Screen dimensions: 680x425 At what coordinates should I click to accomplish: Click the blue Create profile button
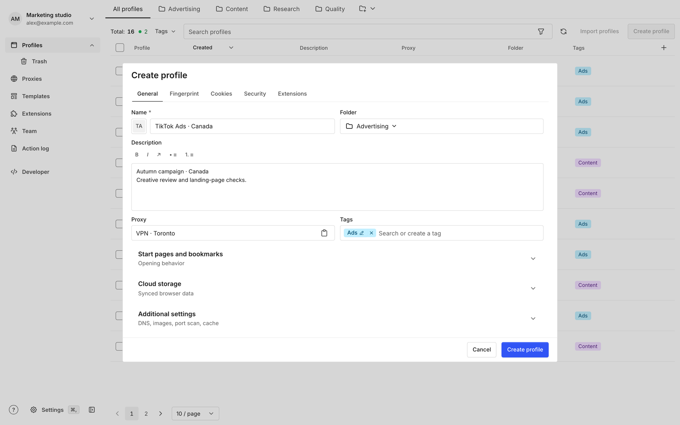click(x=525, y=350)
